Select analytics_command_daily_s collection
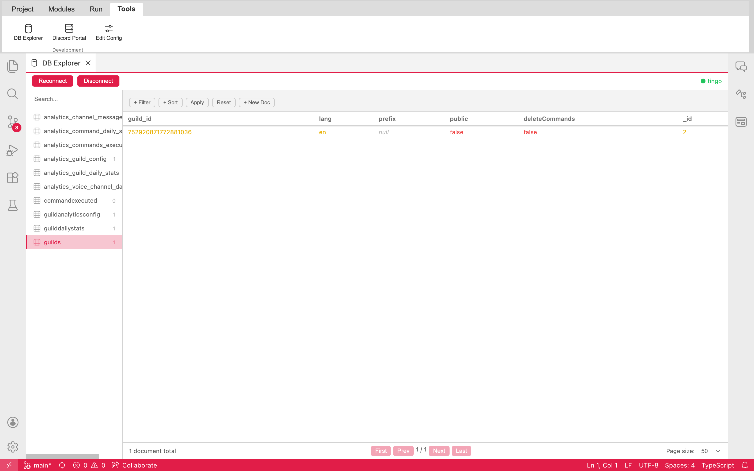The height and width of the screenshot is (471, 754). tap(74, 131)
